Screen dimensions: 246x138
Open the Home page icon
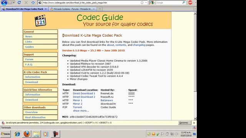click(33, 3)
